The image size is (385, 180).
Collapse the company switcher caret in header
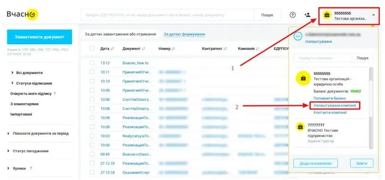click(x=374, y=15)
